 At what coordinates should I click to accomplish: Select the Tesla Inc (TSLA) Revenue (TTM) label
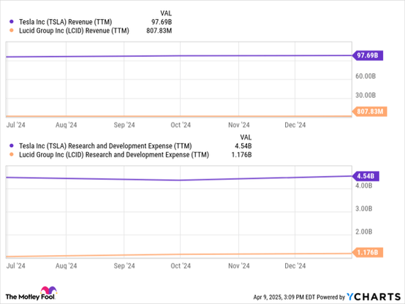coord(65,22)
